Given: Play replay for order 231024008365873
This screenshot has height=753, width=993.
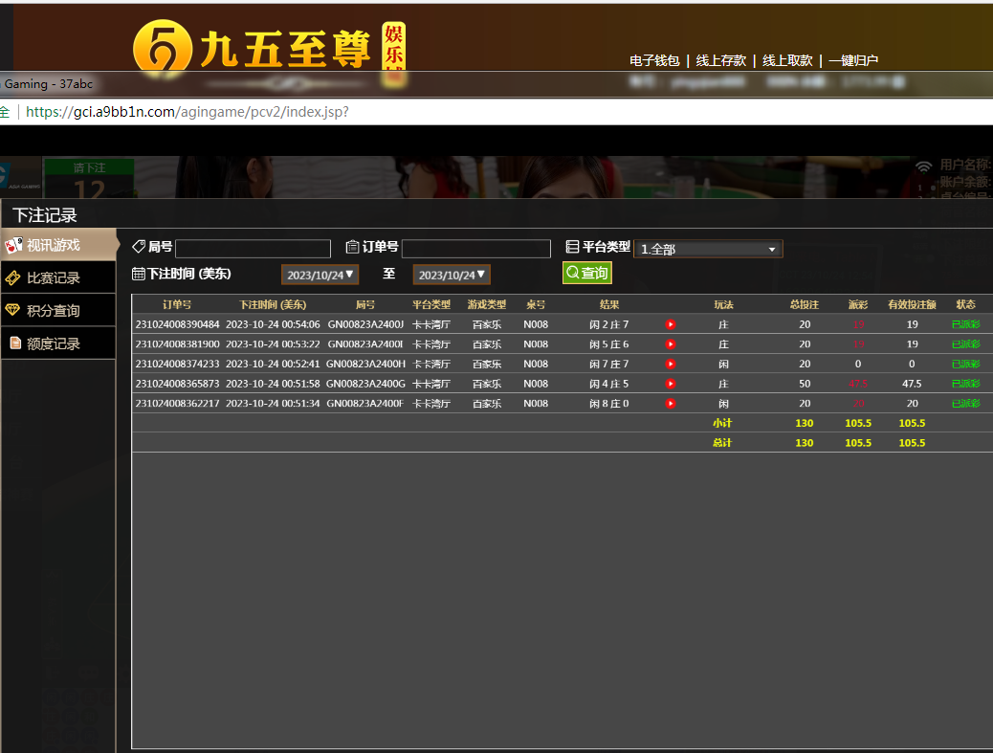Looking at the screenshot, I should click(x=670, y=384).
